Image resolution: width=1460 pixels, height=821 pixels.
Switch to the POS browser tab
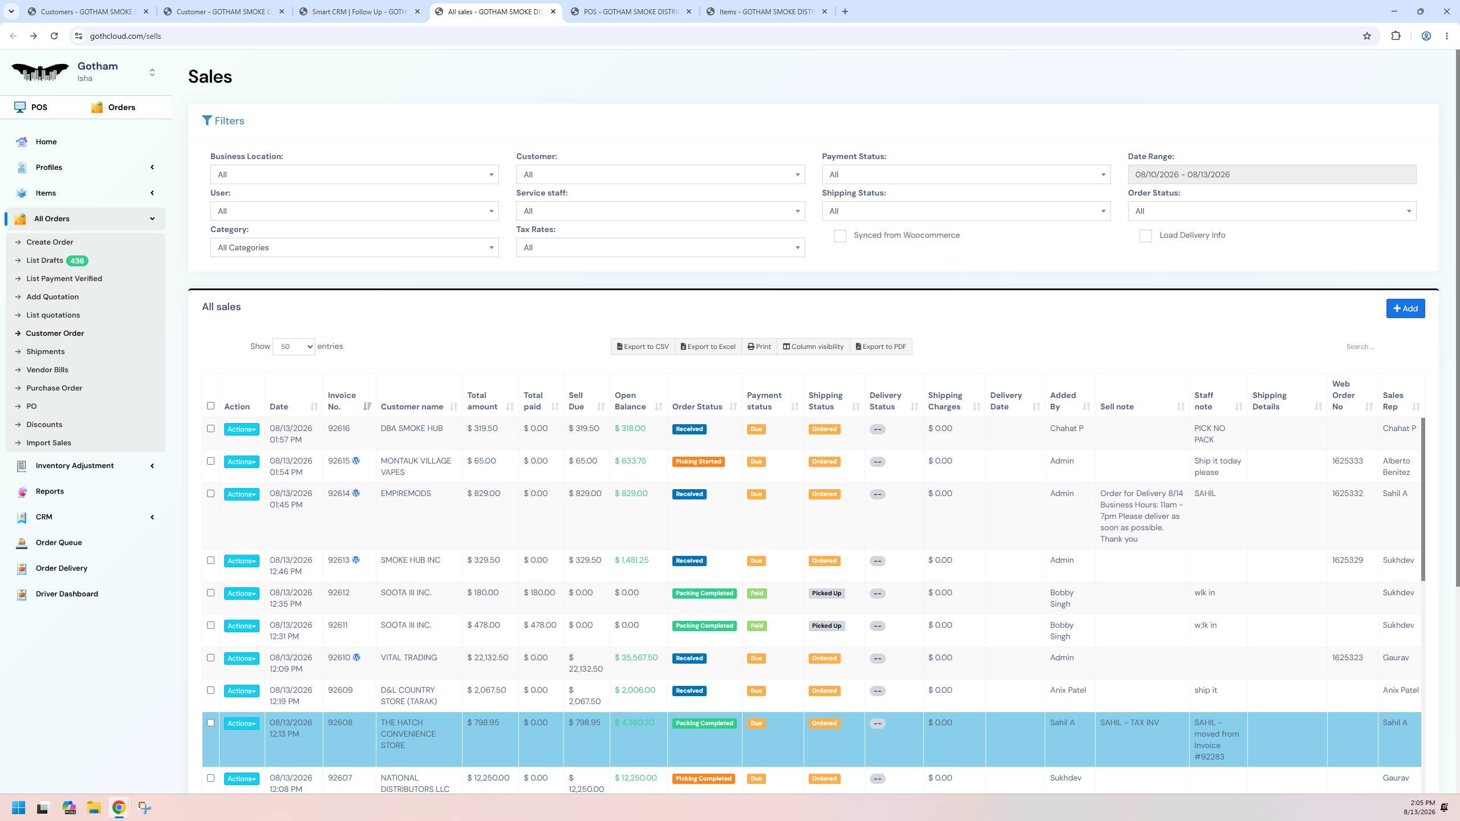tap(631, 11)
